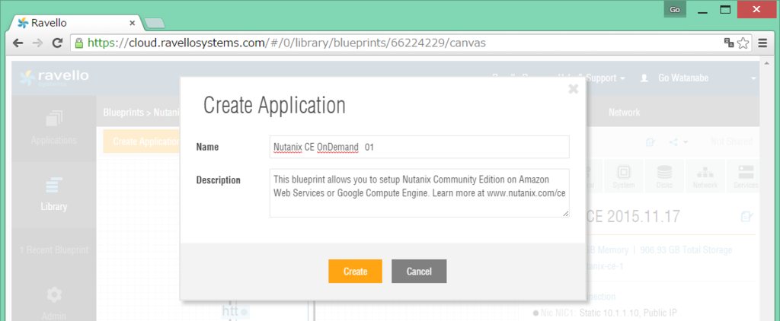The width and height of the screenshot is (780, 321).
Task: Click the orange Create button
Action: click(355, 272)
